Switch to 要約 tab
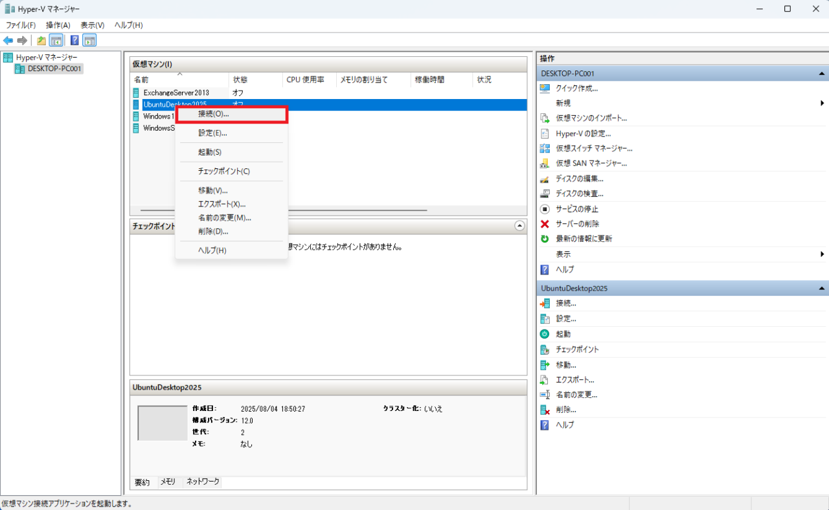The width and height of the screenshot is (829, 510). click(142, 482)
